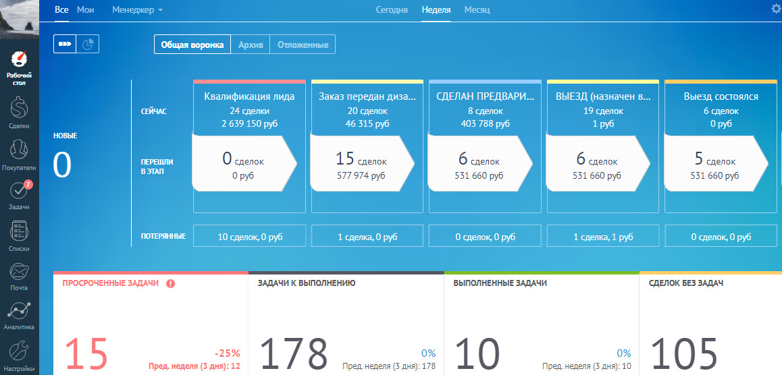
Task: Select the Месяц period tab
Action: [x=477, y=10]
